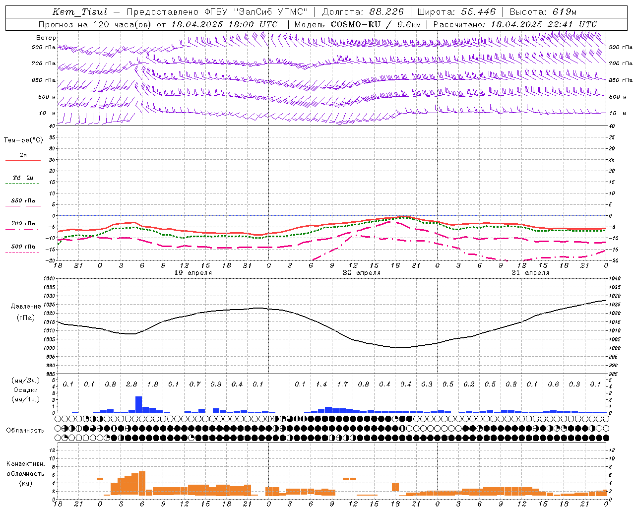Click the 'Td 2м' dew point legend label

(23, 178)
